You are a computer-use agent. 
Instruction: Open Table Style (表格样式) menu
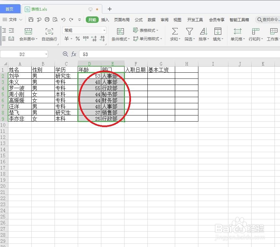pyautogui.click(x=145, y=30)
